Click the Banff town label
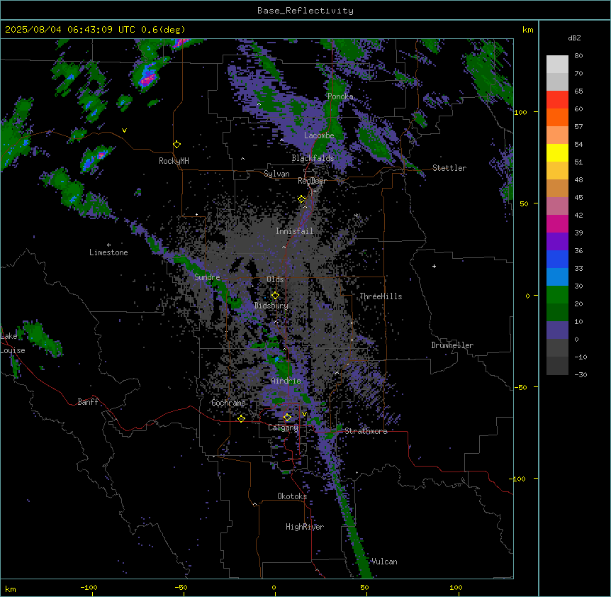The height and width of the screenshot is (597, 611). 88,402
